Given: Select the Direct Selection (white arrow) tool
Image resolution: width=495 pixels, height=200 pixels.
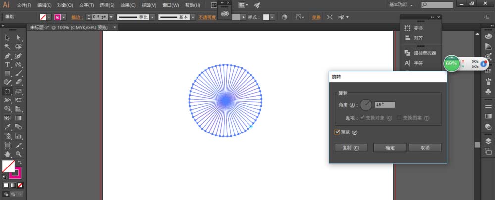Looking at the screenshot, I should pyautogui.click(x=19, y=38).
